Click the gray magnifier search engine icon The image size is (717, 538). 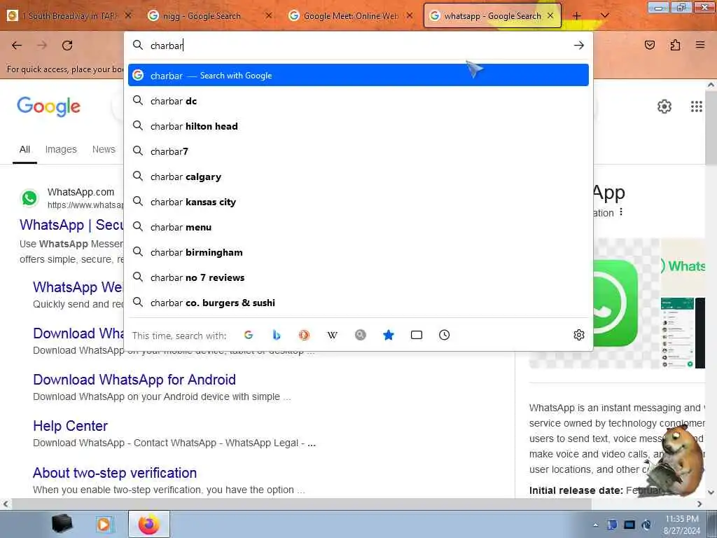pyautogui.click(x=361, y=335)
